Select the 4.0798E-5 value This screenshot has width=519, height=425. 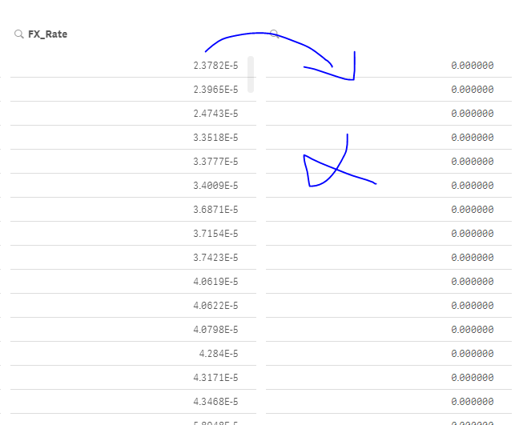[x=215, y=330]
